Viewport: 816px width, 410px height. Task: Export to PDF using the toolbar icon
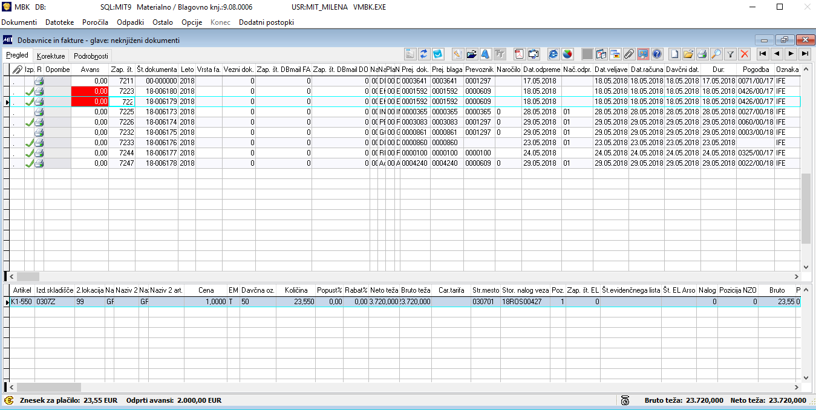520,54
